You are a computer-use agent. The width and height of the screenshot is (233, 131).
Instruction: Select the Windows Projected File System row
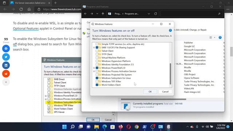116,75
